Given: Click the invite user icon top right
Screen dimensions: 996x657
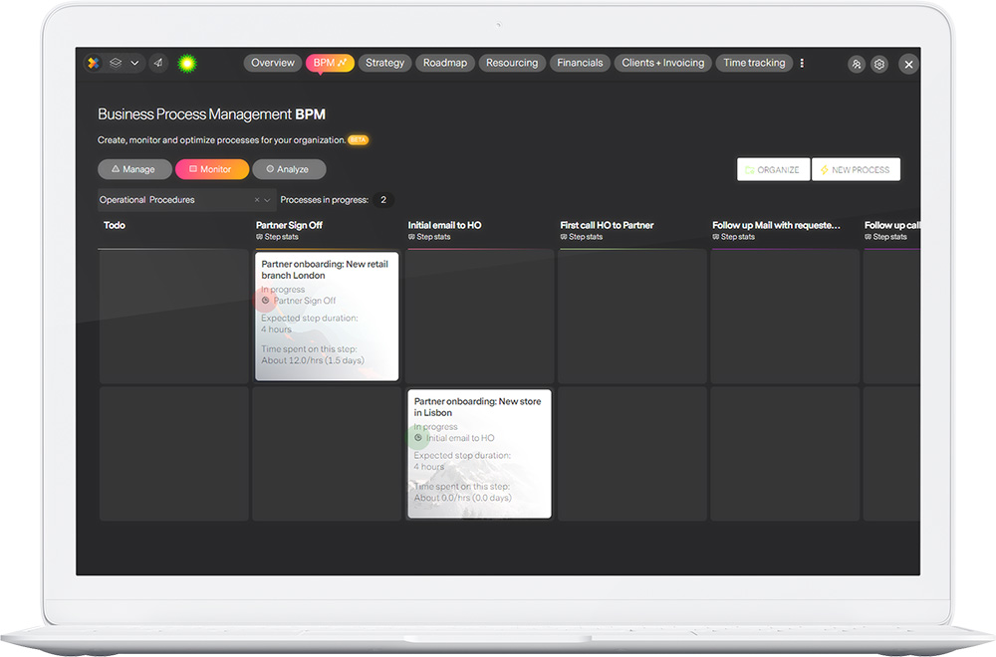Looking at the screenshot, I should tap(856, 63).
